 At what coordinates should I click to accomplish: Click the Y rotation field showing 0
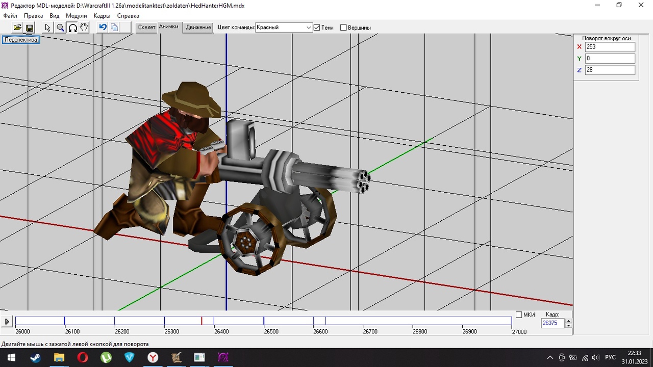(x=610, y=59)
